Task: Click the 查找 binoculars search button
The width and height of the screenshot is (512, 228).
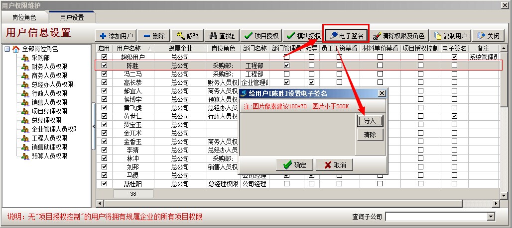Action: coord(222,36)
